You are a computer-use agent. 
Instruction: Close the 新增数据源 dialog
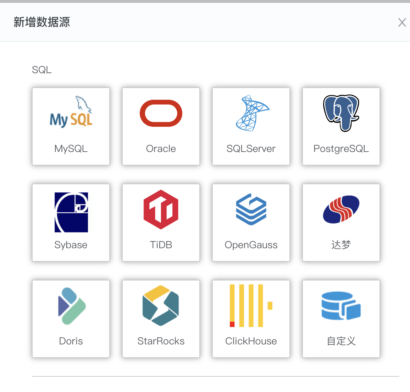click(x=402, y=22)
